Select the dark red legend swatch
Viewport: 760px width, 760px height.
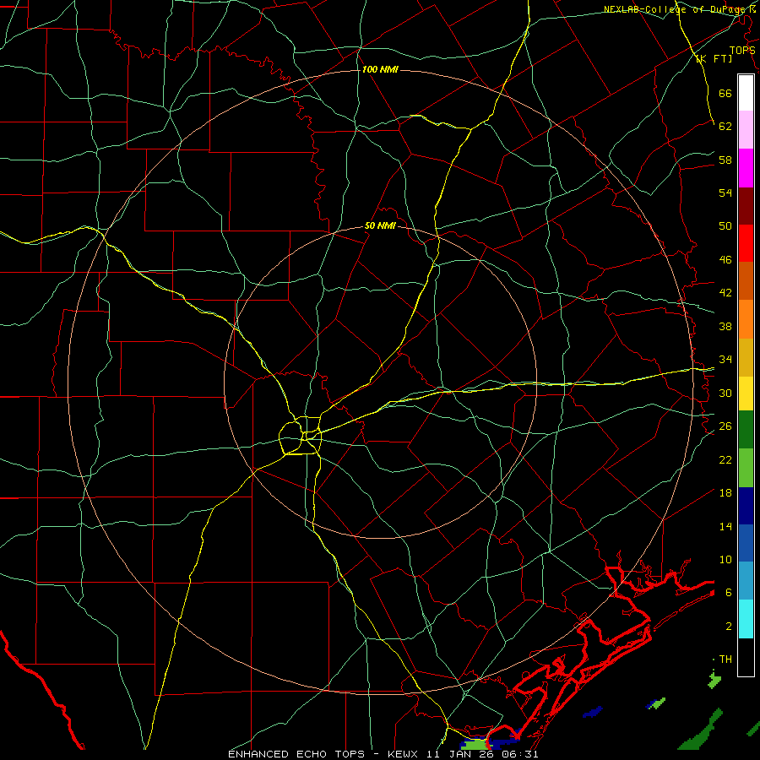746,206
